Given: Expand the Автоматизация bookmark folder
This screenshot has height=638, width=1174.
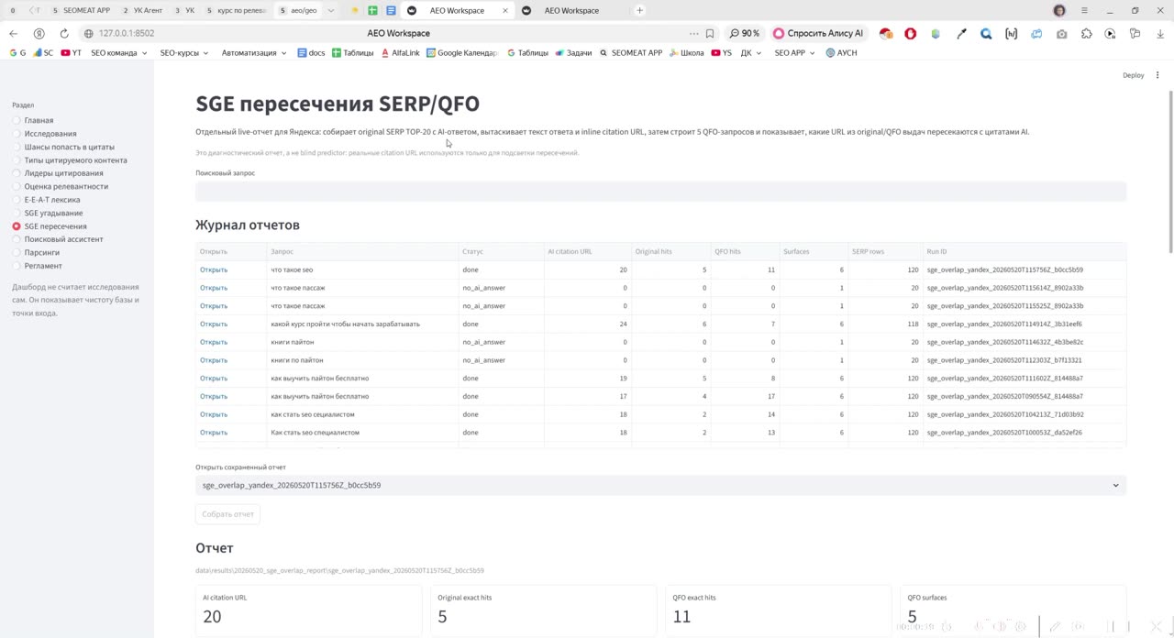Looking at the screenshot, I should coord(254,52).
